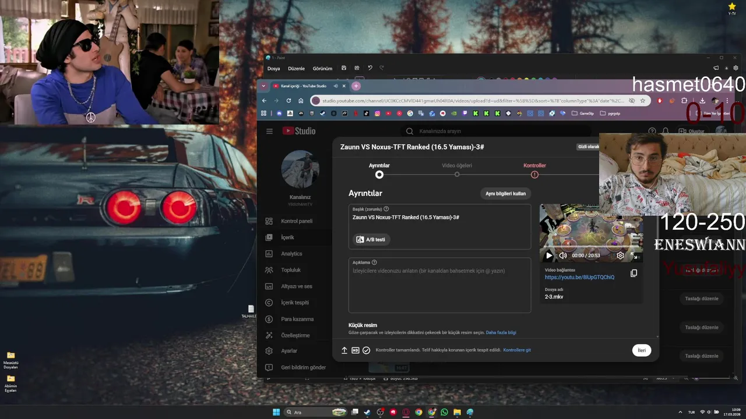
Task: Open Chrome tab search dropdown
Action: click(263, 86)
